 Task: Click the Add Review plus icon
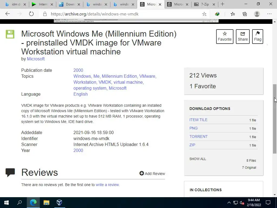point(141,173)
